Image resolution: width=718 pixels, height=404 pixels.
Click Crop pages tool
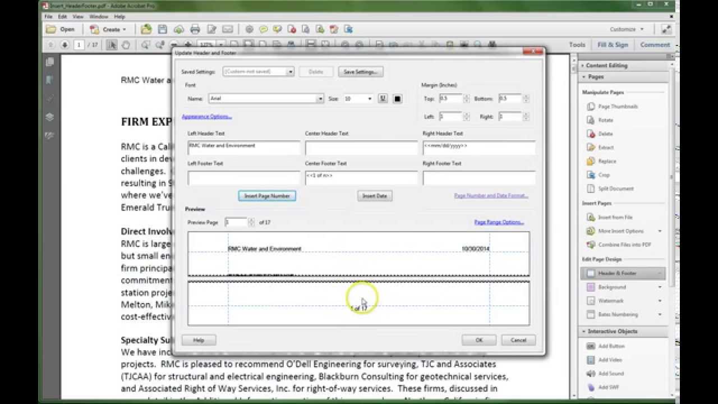pyautogui.click(x=598, y=175)
